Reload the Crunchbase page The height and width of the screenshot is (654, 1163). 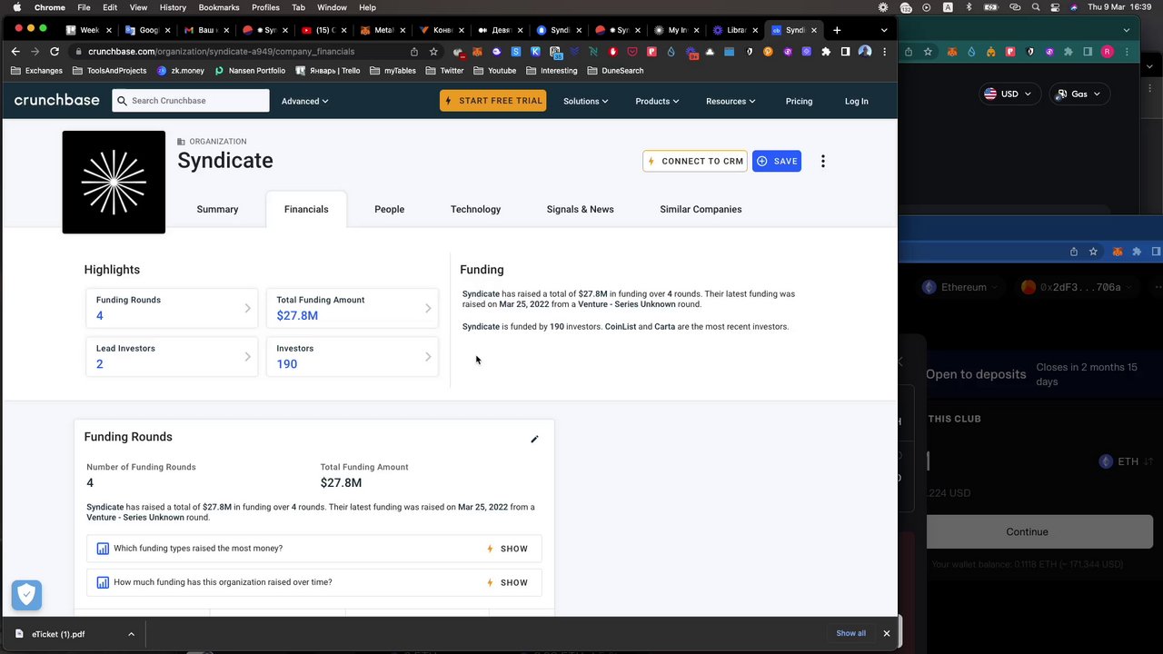[55, 52]
